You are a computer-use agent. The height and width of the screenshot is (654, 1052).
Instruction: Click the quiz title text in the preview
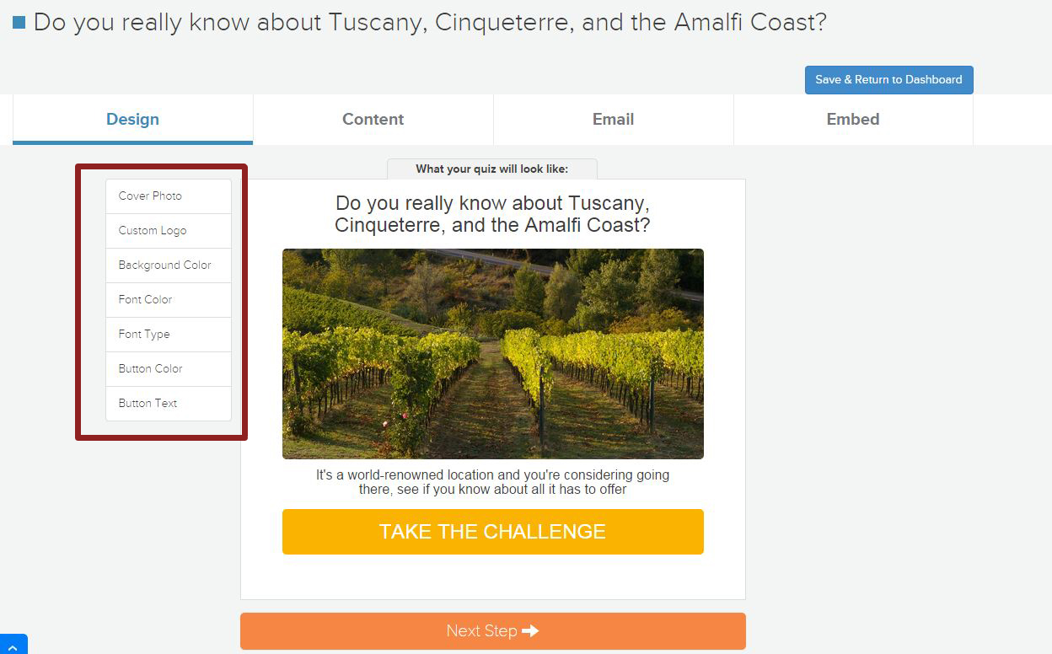(492, 214)
